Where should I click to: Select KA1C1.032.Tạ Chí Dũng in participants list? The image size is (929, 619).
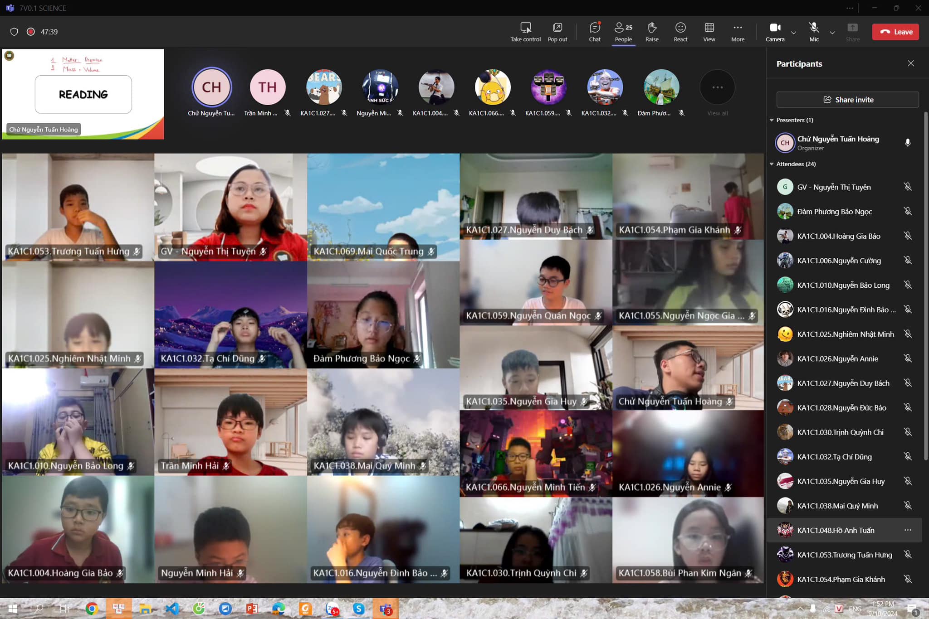pyautogui.click(x=844, y=457)
